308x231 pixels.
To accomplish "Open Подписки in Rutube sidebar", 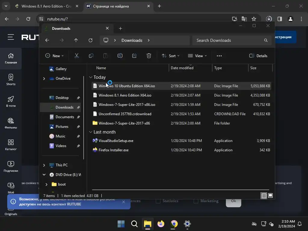I will [x=11, y=166].
